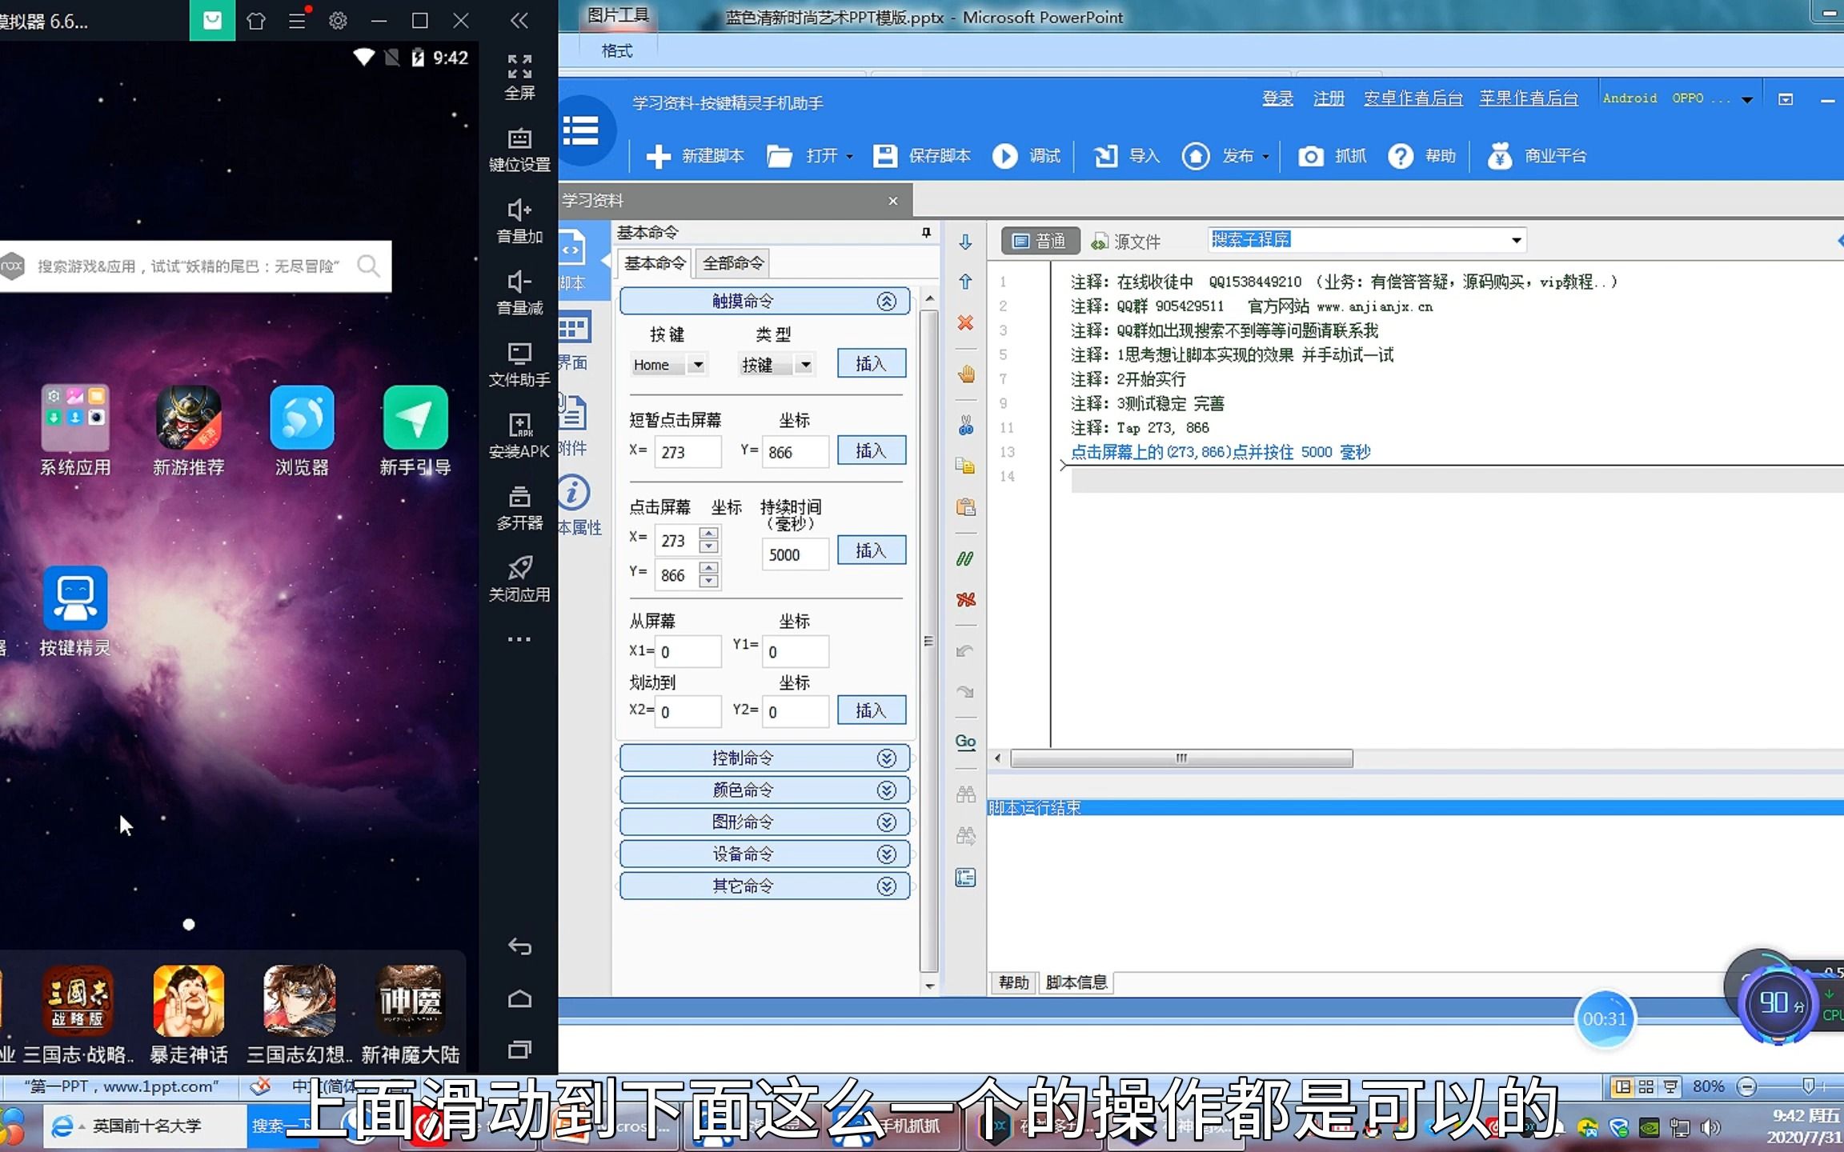
Task: Open the 搜索子程序 combo box
Action: point(1367,240)
